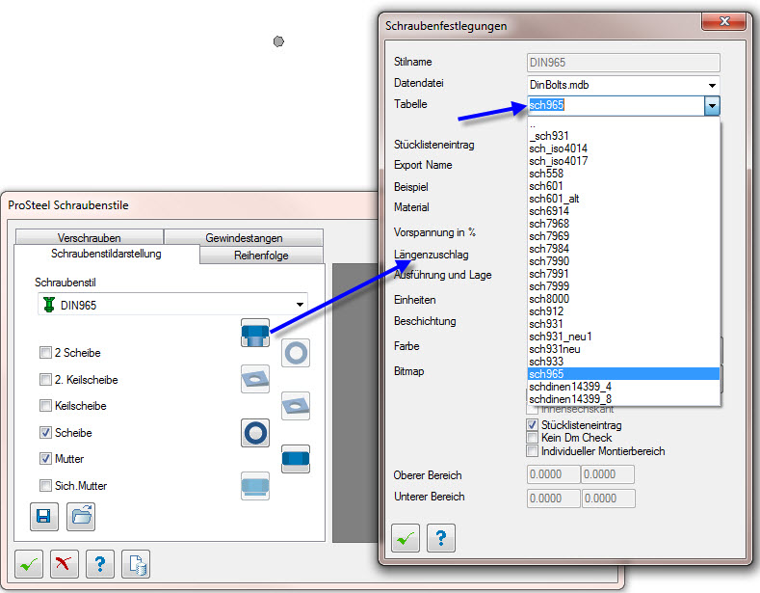The height and width of the screenshot is (593, 760).
Task: Click the 2. Keilscheibe wedge washer icon
Action: (x=255, y=379)
